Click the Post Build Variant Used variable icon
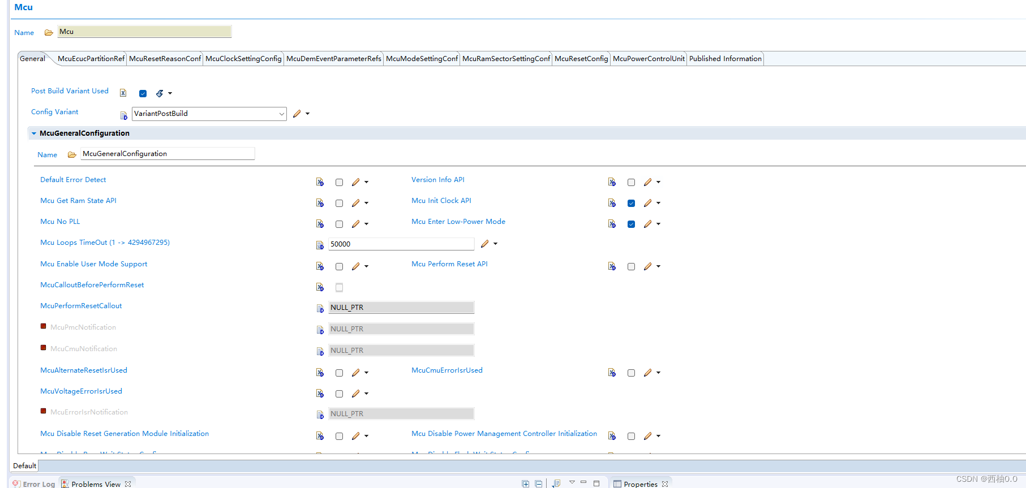The width and height of the screenshot is (1026, 488). click(x=123, y=93)
